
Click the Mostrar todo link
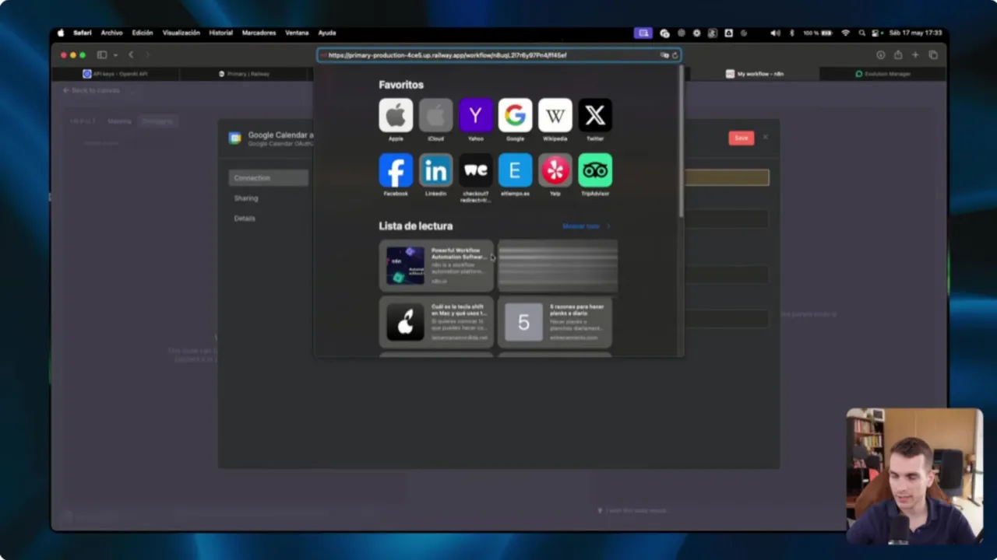click(x=586, y=226)
